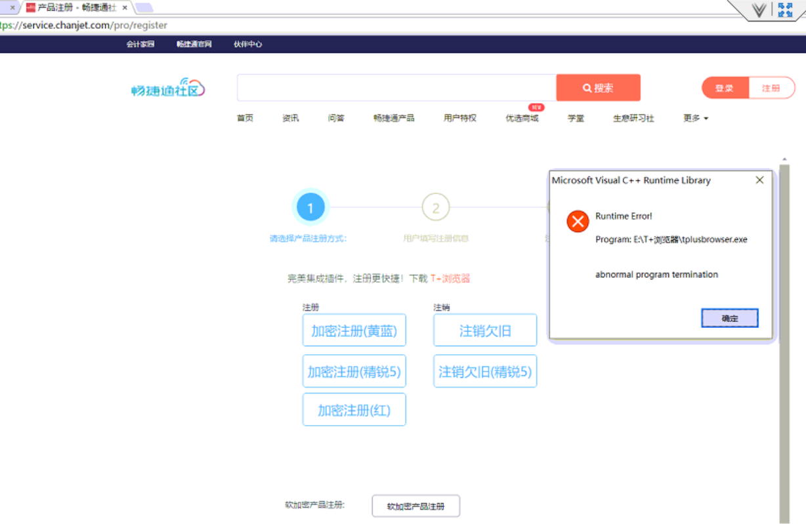Click the 用户填写注册信息 step label
The height and width of the screenshot is (524, 806).
pyautogui.click(x=436, y=239)
